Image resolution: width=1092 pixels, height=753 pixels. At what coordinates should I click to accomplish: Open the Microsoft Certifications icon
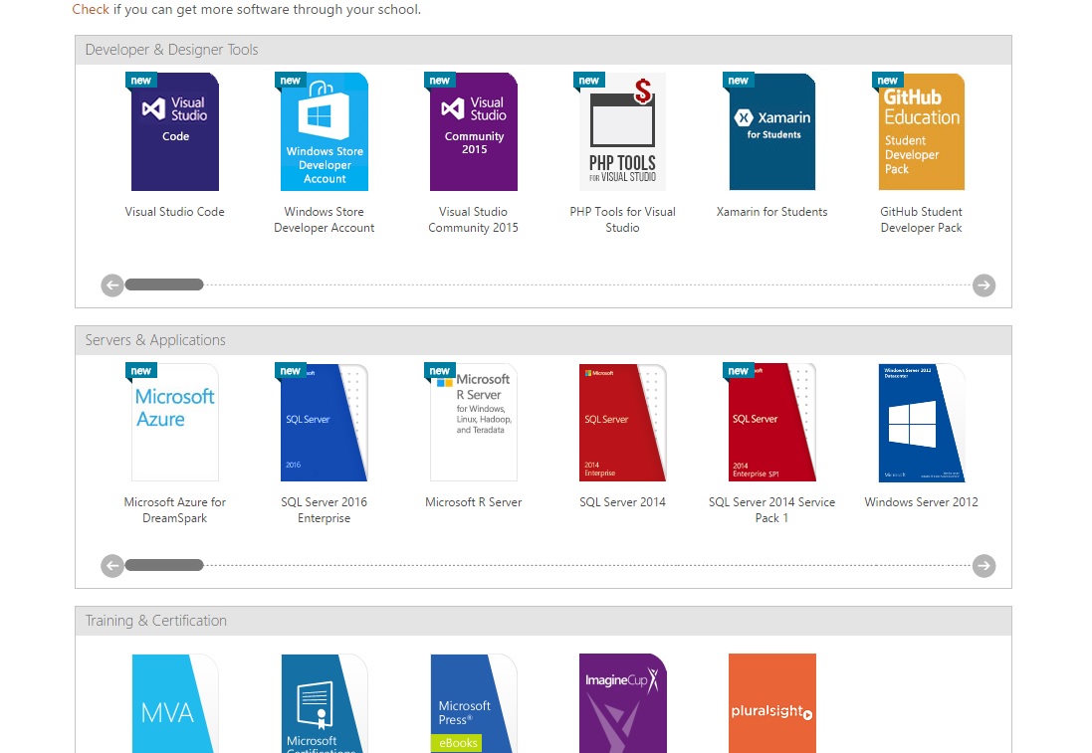coord(324,703)
